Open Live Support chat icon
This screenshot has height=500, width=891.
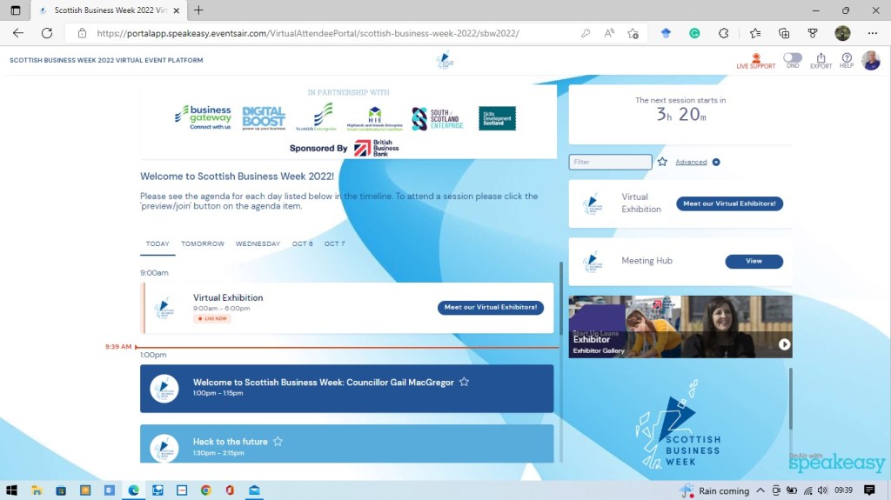click(x=755, y=60)
